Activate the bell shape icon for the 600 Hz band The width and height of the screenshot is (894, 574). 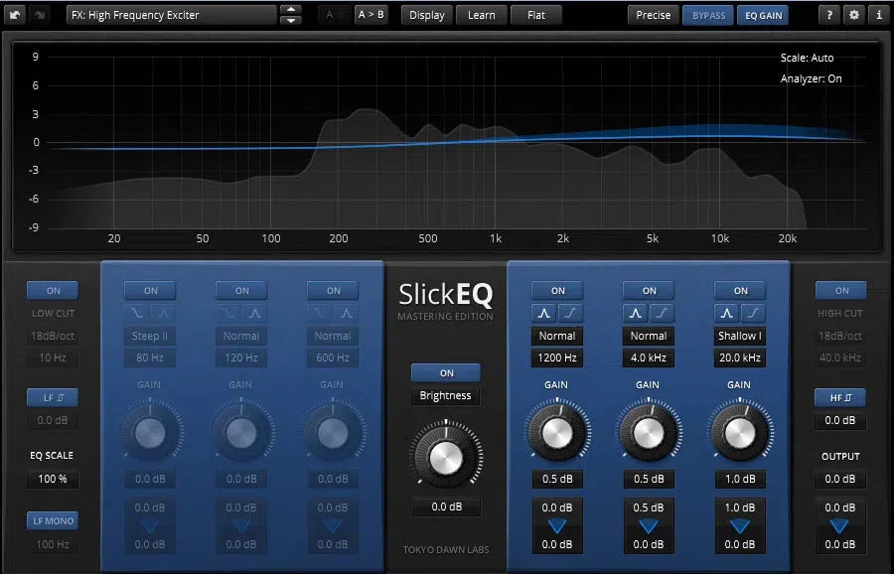point(345,313)
